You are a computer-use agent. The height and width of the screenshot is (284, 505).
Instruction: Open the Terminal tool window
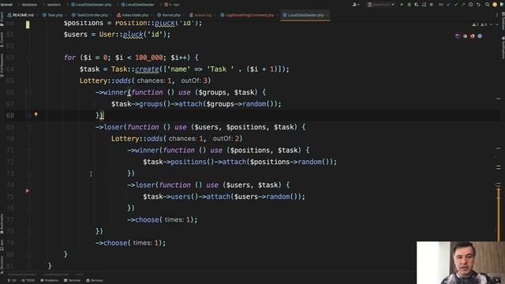click(x=72, y=281)
